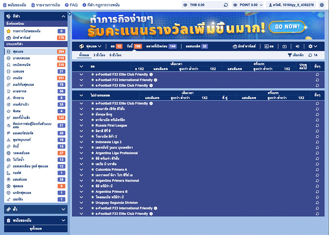Toggle THB balance visibility eye
The height and width of the screenshot is (235, 329).
pyautogui.click(x=184, y=5)
